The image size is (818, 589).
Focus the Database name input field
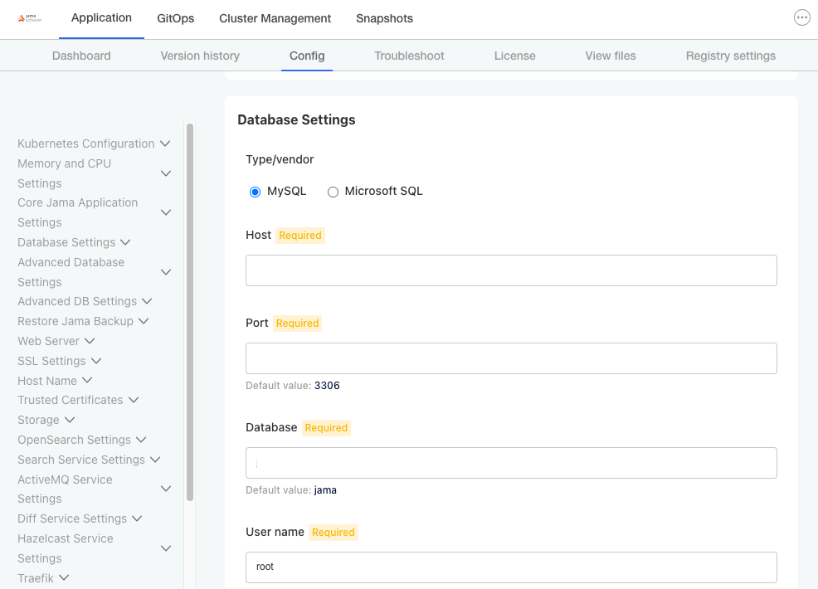(x=511, y=463)
